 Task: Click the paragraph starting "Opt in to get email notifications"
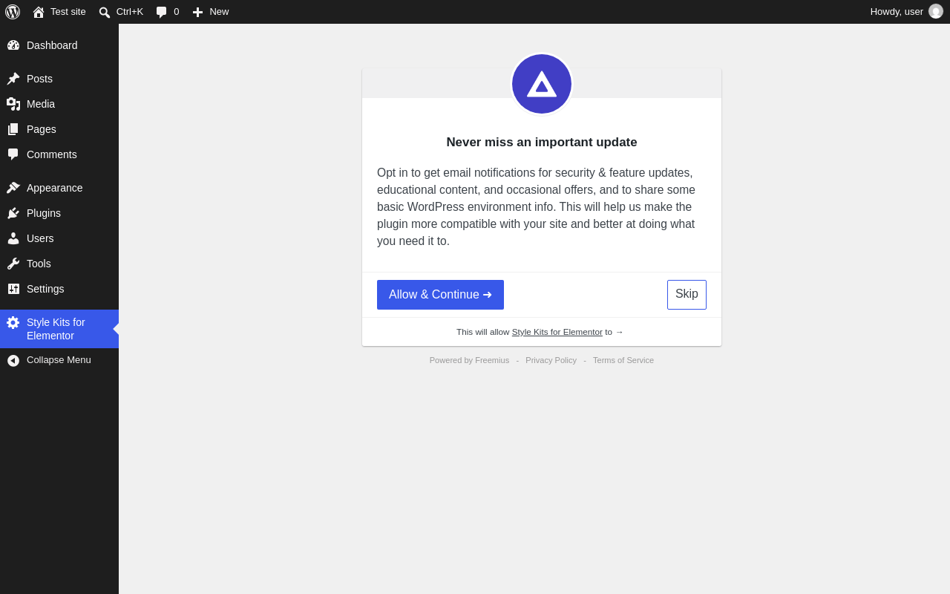point(541,207)
